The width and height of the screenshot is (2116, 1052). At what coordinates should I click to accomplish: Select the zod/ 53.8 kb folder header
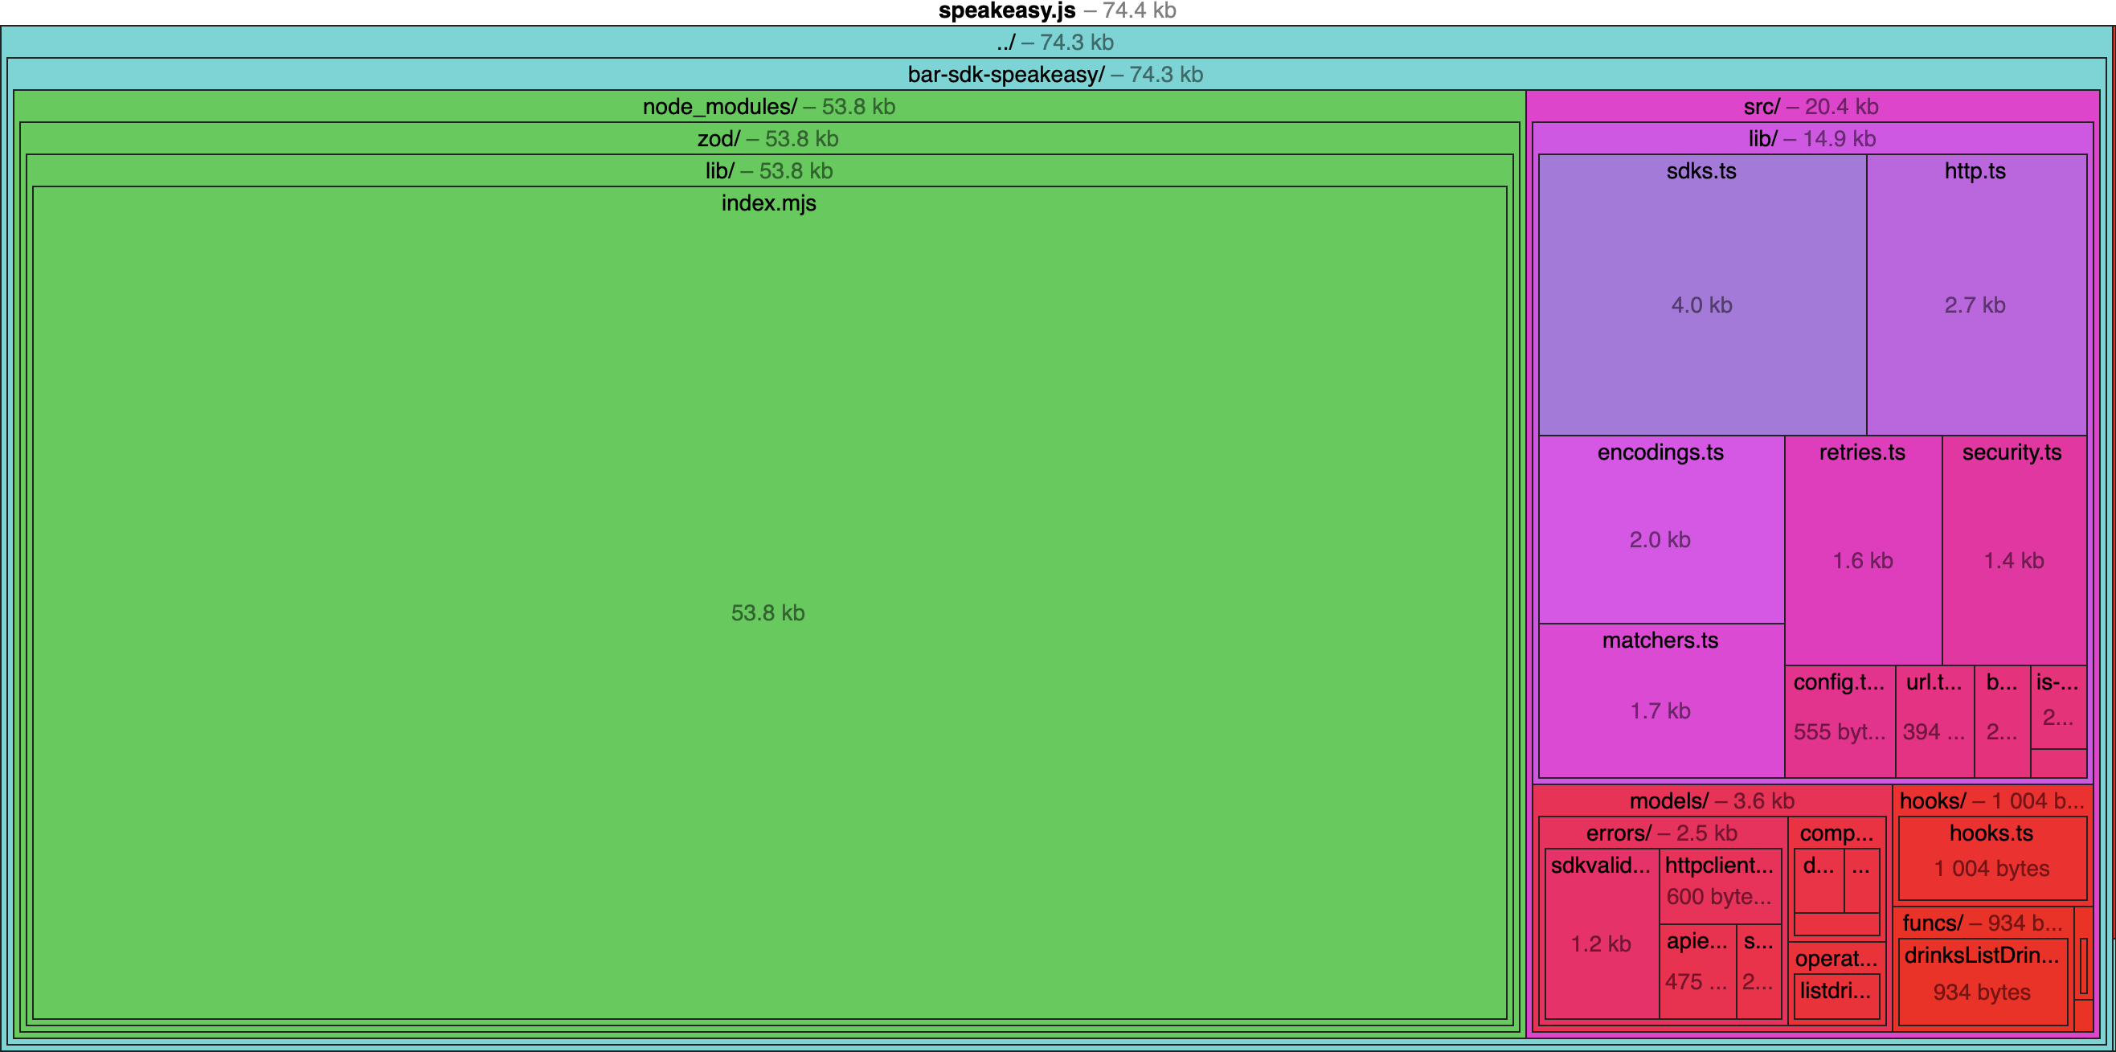click(768, 139)
